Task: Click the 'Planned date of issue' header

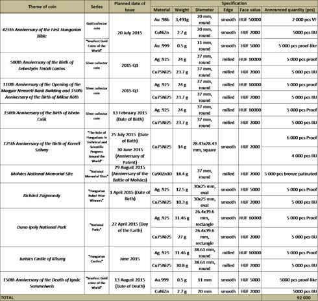Action: [130, 6]
